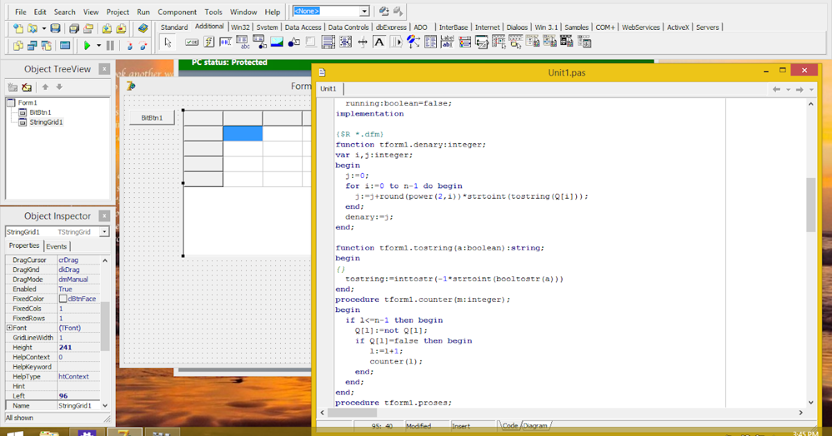The height and width of the screenshot is (436, 832).
Task: Open the Run dropdown arrow beside play
Action: (98, 46)
